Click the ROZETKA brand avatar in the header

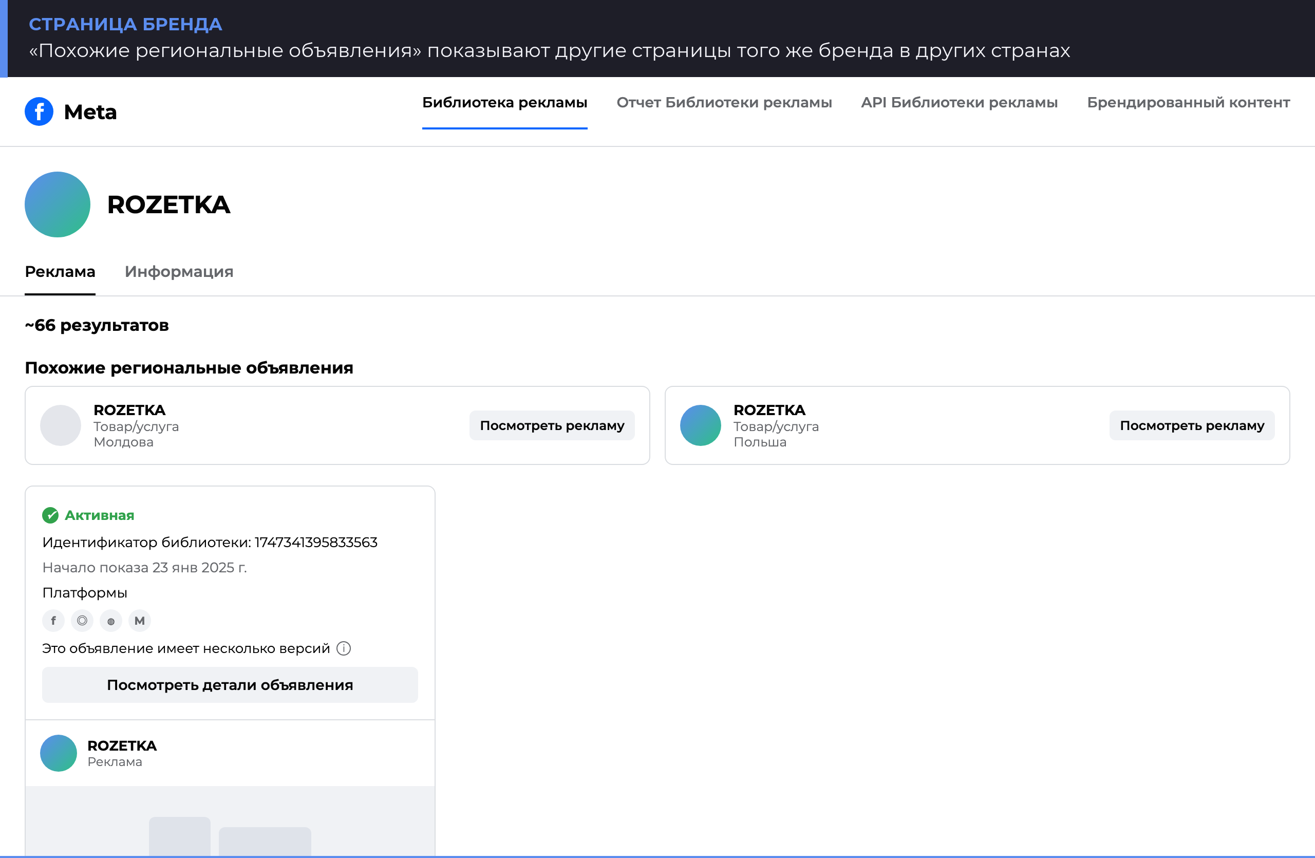[x=58, y=204]
